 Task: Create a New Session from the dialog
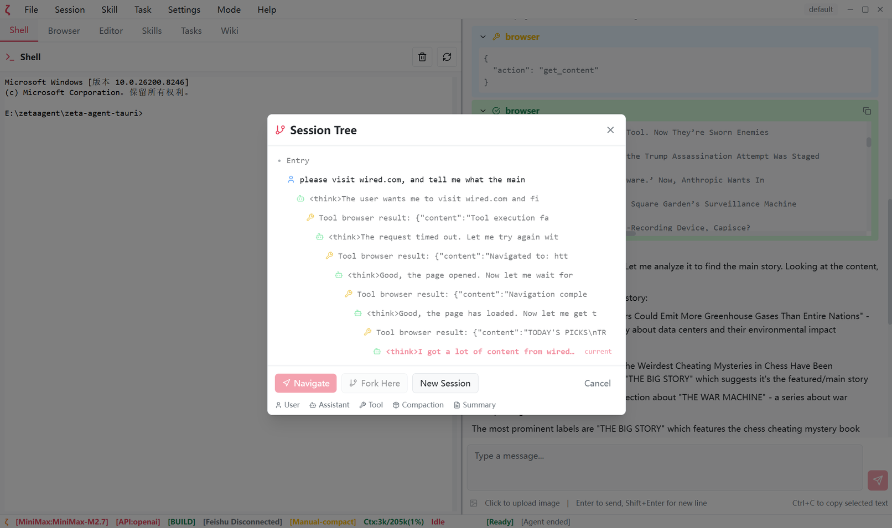point(445,383)
